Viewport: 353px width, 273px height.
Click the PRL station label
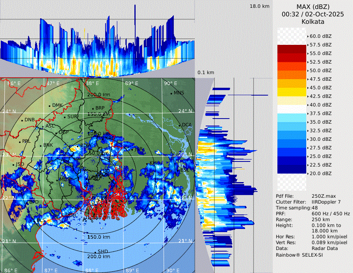click(26, 141)
